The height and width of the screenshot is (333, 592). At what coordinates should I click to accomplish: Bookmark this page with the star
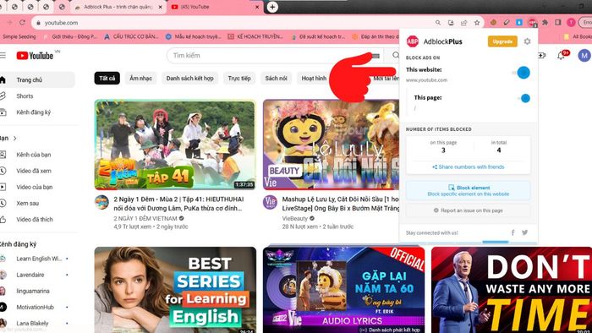[x=477, y=23]
